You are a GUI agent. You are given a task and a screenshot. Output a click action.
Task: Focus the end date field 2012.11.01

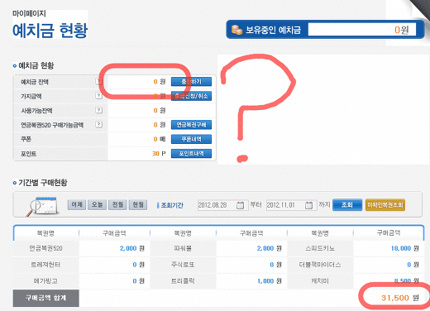[x=291, y=205]
